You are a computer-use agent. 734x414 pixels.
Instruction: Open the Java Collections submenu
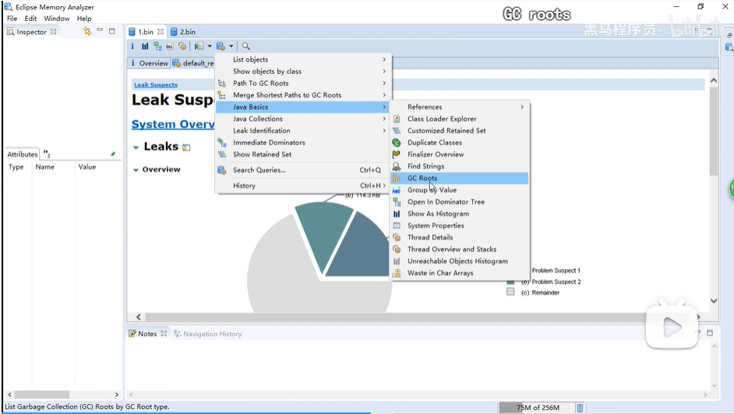point(302,119)
